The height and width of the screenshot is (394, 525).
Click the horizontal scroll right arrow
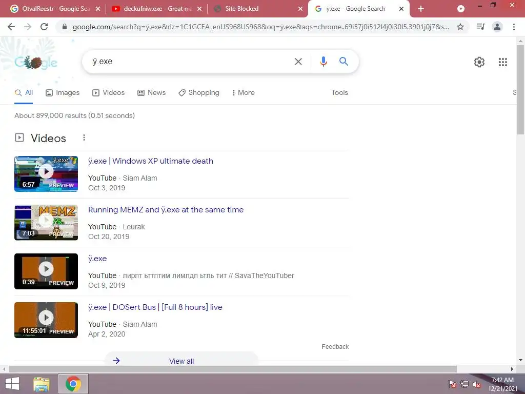512,369
